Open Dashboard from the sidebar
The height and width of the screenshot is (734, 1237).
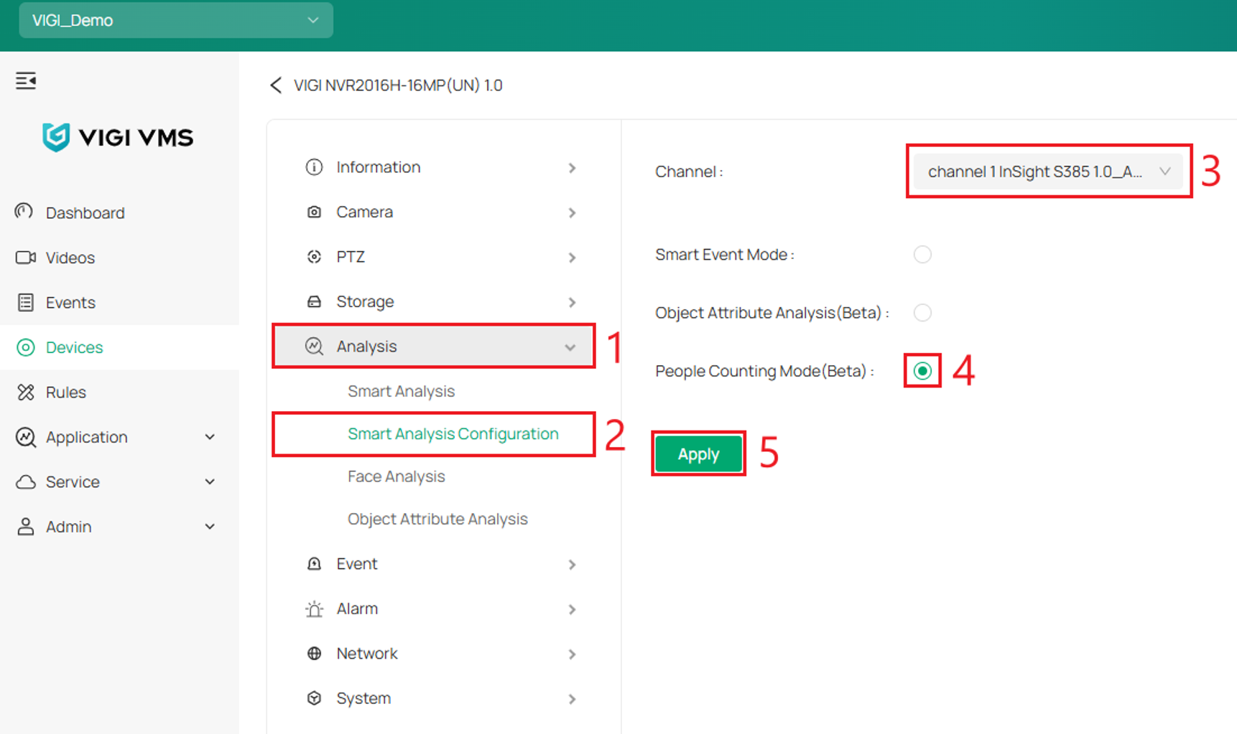tap(119, 212)
